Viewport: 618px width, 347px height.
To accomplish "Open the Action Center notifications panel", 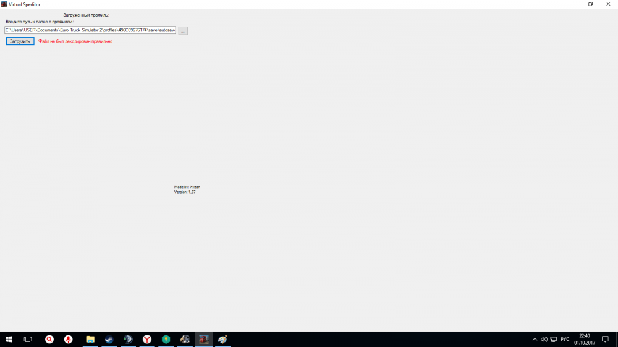I will pyautogui.click(x=605, y=339).
